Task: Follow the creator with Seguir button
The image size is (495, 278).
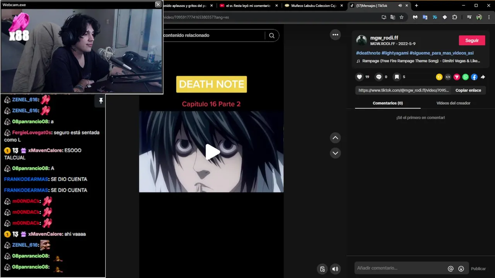Action: (472, 40)
